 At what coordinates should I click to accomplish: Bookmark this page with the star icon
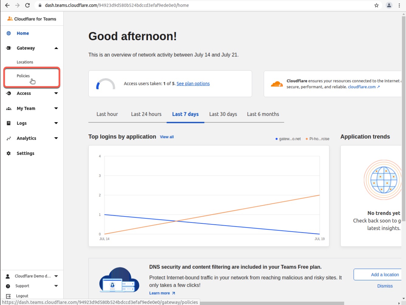tap(377, 5)
